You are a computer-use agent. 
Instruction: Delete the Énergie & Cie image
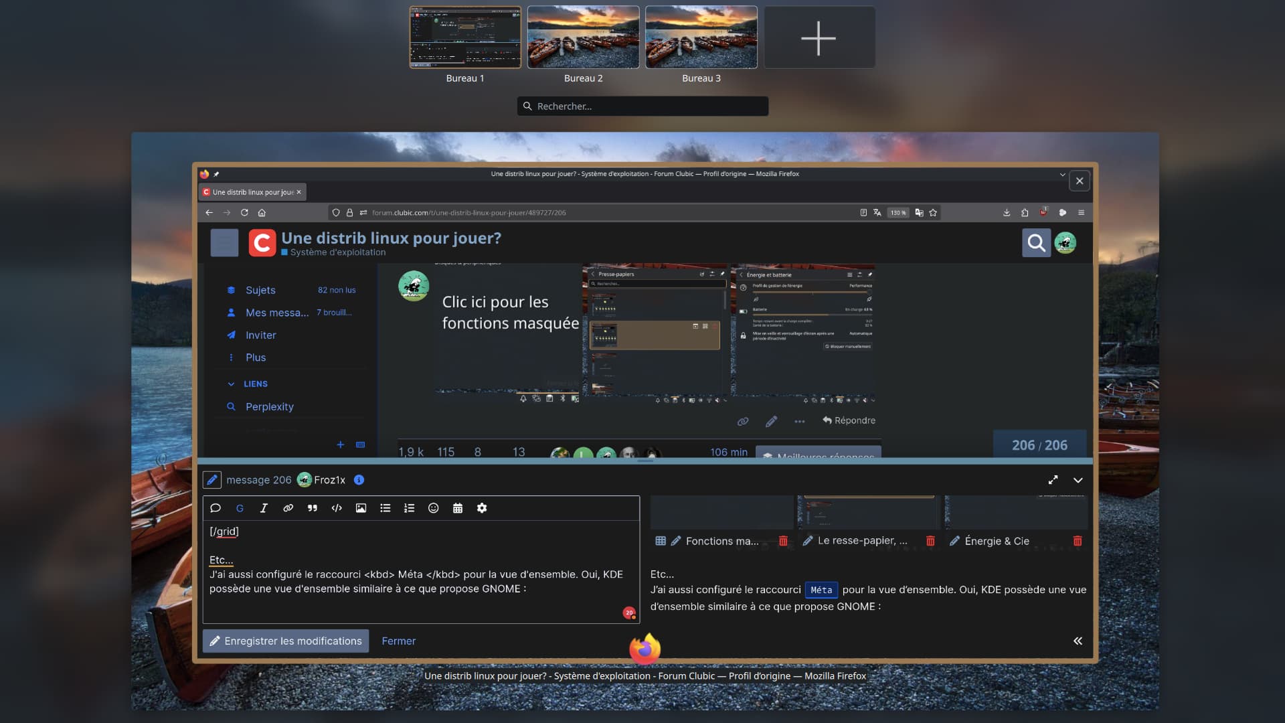pyautogui.click(x=1077, y=541)
